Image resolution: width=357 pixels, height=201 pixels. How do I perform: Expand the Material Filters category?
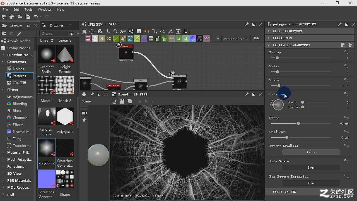coord(3,152)
